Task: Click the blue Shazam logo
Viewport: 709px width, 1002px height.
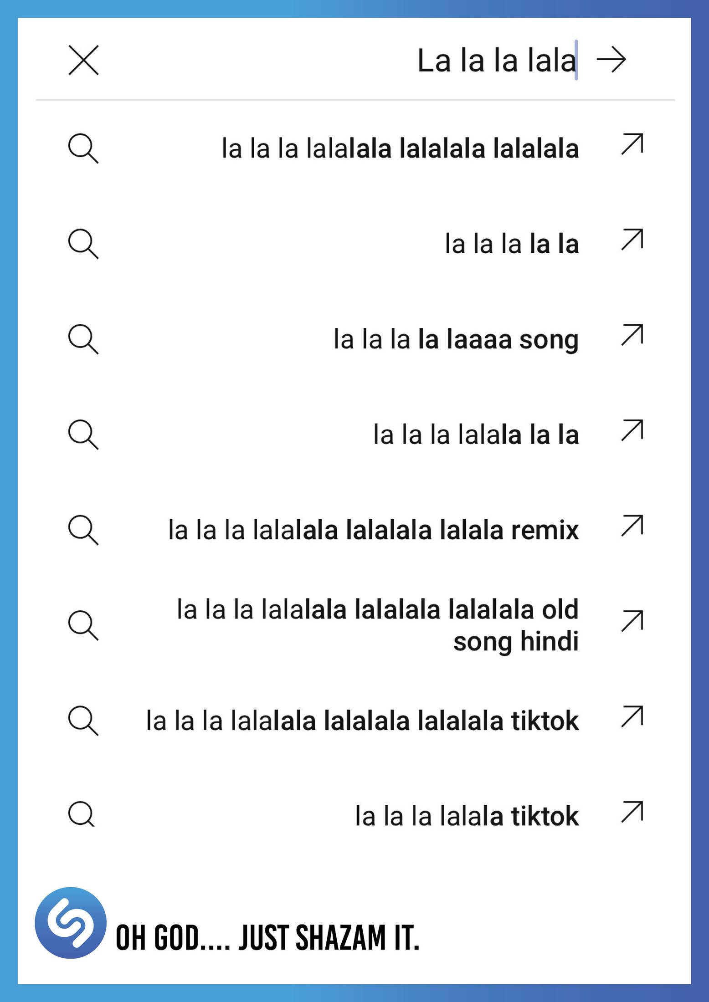Action: tap(71, 922)
